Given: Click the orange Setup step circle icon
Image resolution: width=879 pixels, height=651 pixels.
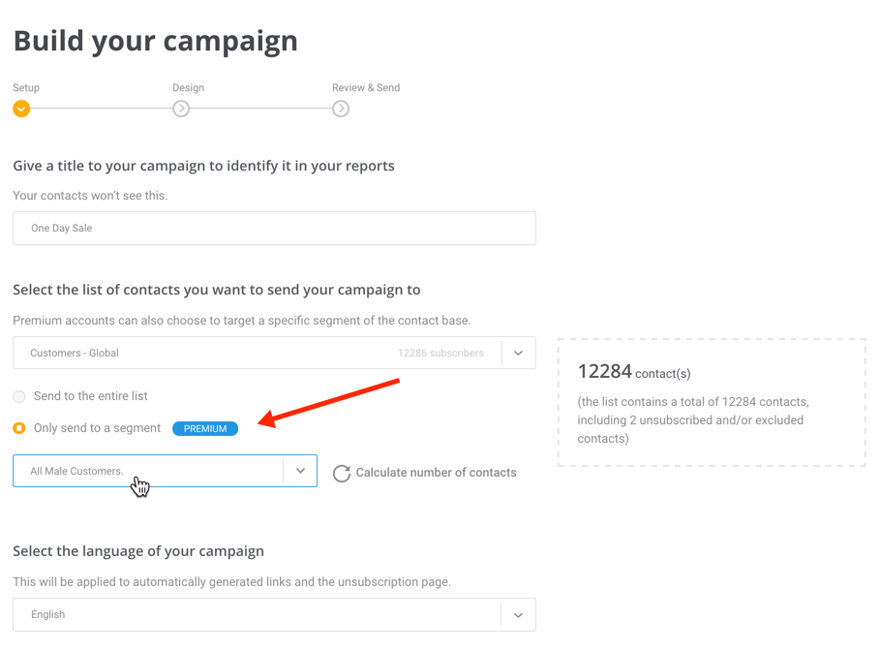Looking at the screenshot, I should click(x=21, y=108).
